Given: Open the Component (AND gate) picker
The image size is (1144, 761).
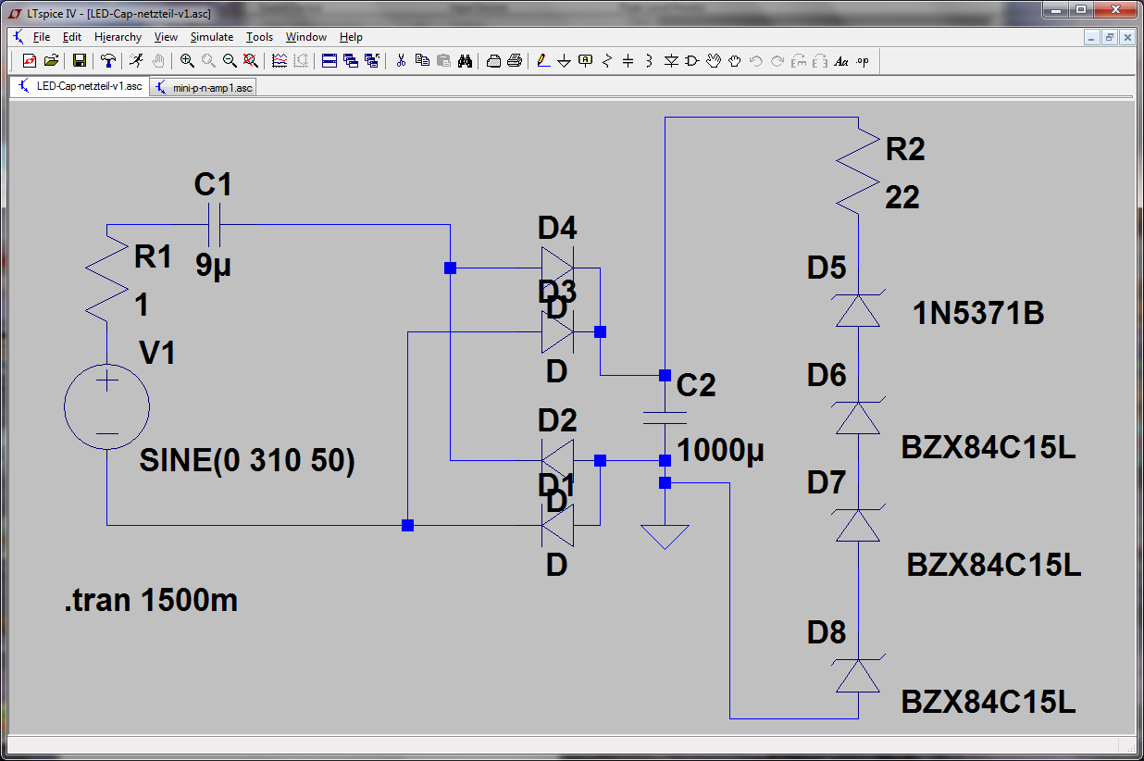Looking at the screenshot, I should click(x=692, y=61).
